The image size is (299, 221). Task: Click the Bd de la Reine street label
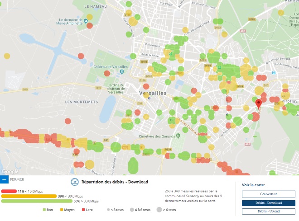coord(150,55)
